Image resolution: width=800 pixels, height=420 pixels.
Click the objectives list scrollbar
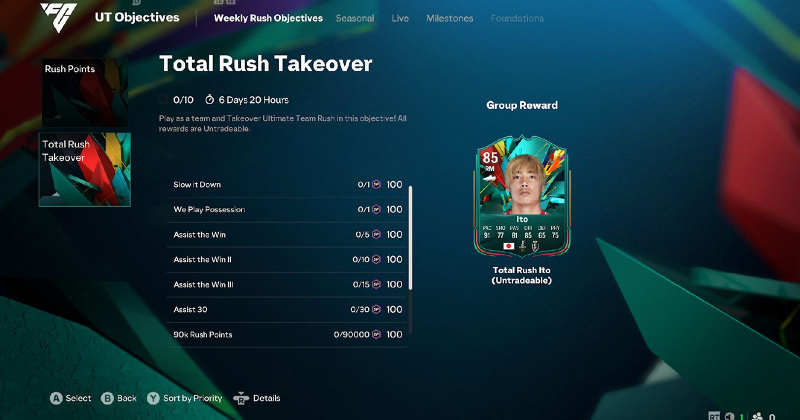coord(410,238)
